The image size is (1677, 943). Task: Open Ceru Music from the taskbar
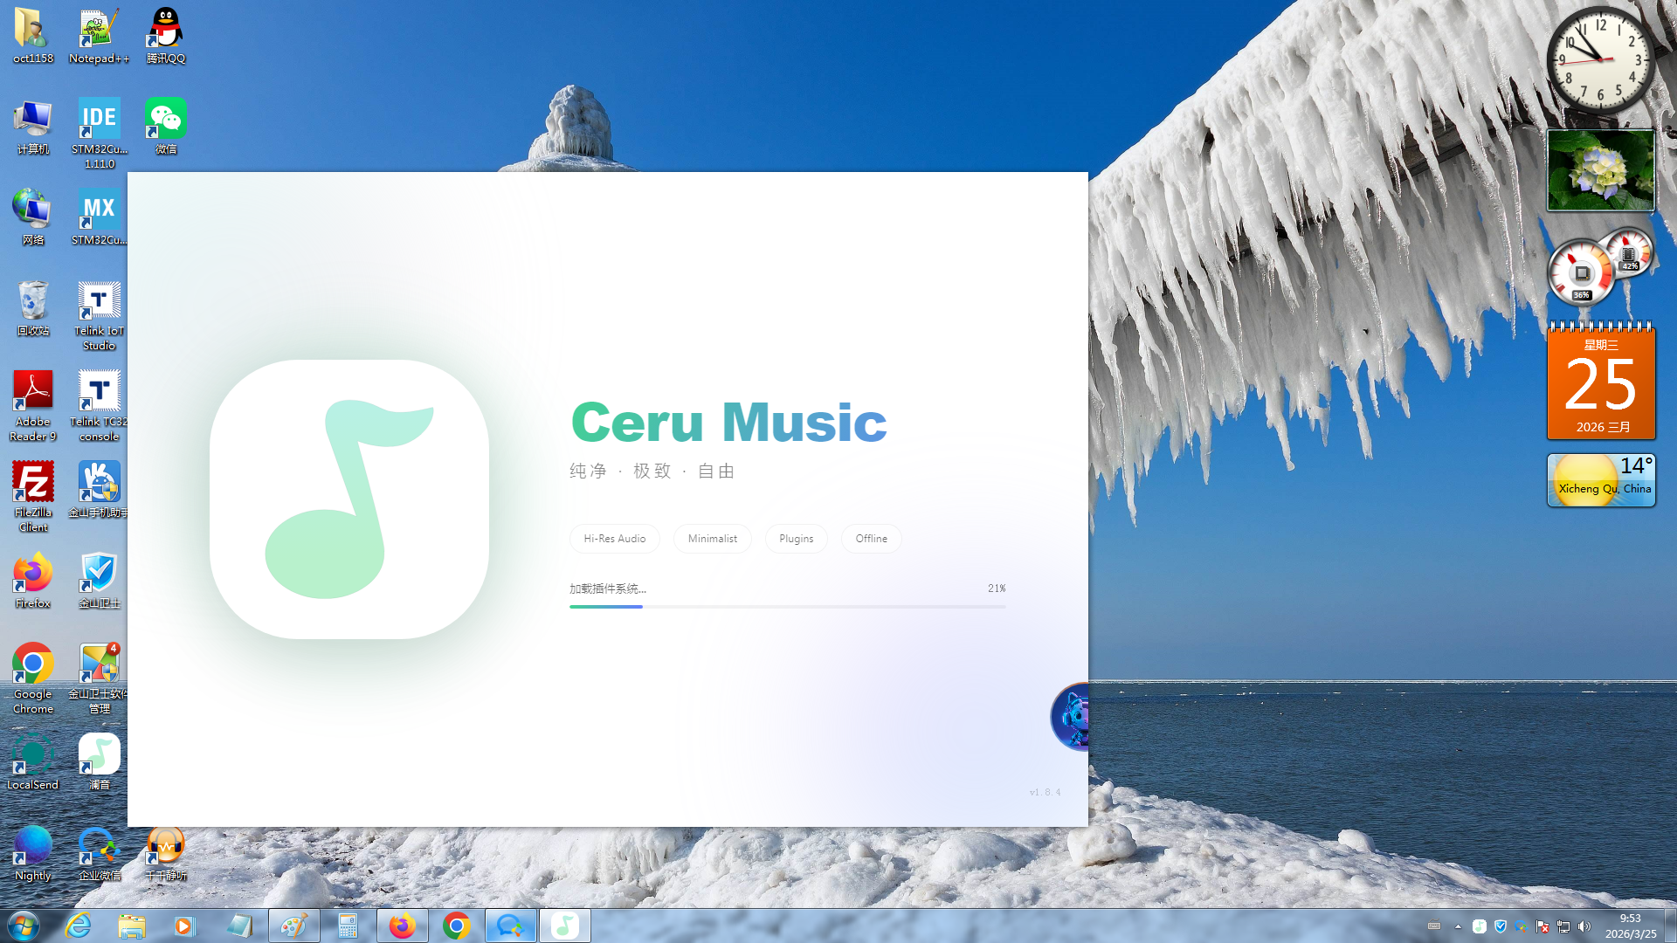pyautogui.click(x=565, y=926)
